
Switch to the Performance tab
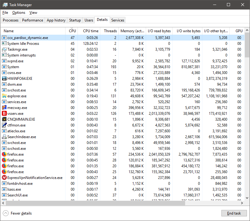click(33, 20)
